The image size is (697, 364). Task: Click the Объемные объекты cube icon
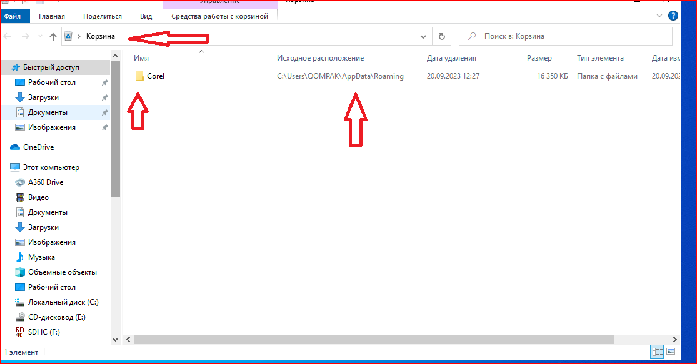pyautogui.click(x=19, y=272)
